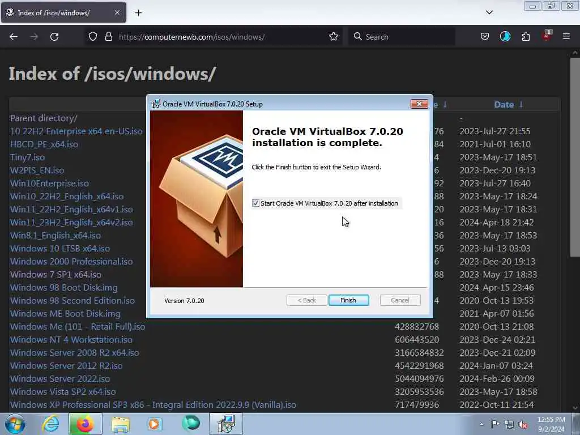
Task: Download Windows Vista SP2 x64.iso
Action: click(x=63, y=392)
